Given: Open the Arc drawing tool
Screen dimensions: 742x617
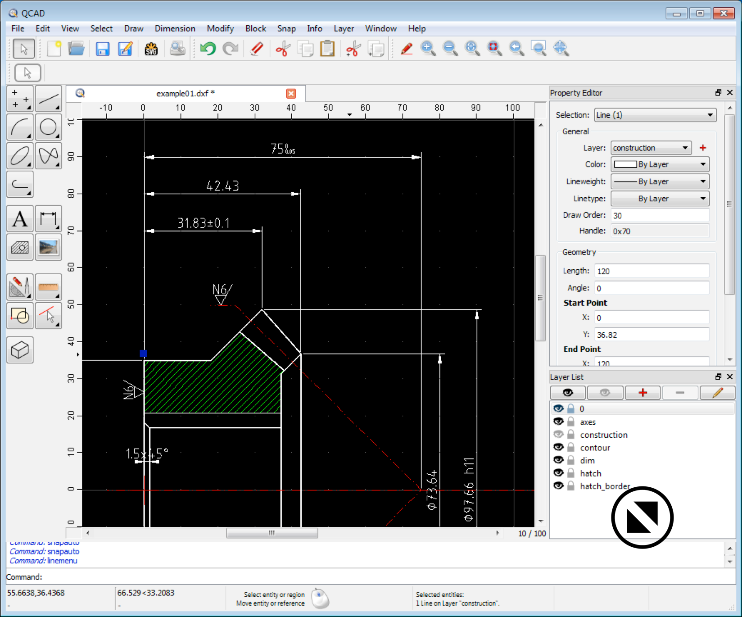Looking at the screenshot, I should pos(20,127).
